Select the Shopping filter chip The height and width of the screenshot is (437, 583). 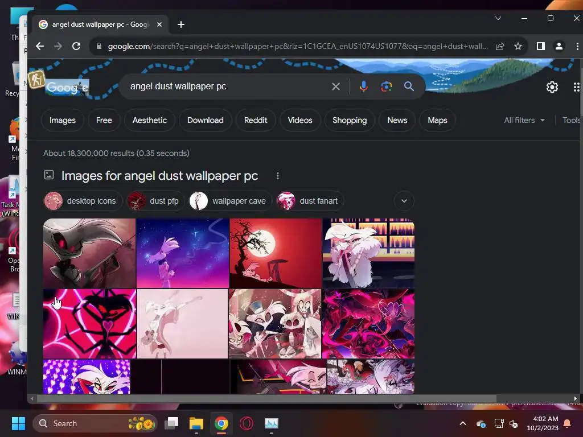click(350, 120)
